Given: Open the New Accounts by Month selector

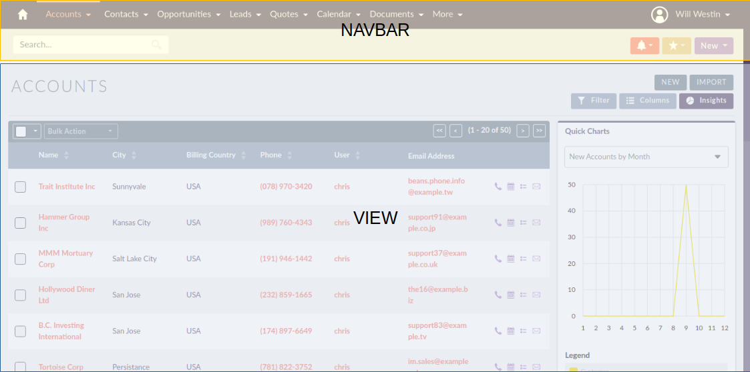Looking at the screenshot, I should tap(646, 157).
